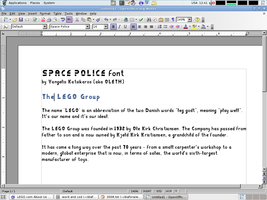The image size is (267, 200).
Task: Turn bullets on or off
Action: tap(166, 27)
